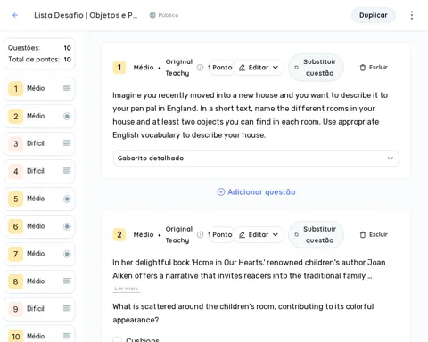This screenshot has width=428, height=342.
Task: Click Total de pontos summary text
Action: pos(33,60)
